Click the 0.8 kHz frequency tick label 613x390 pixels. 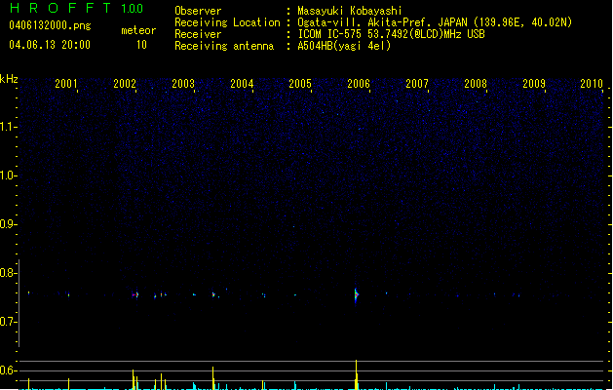8,273
